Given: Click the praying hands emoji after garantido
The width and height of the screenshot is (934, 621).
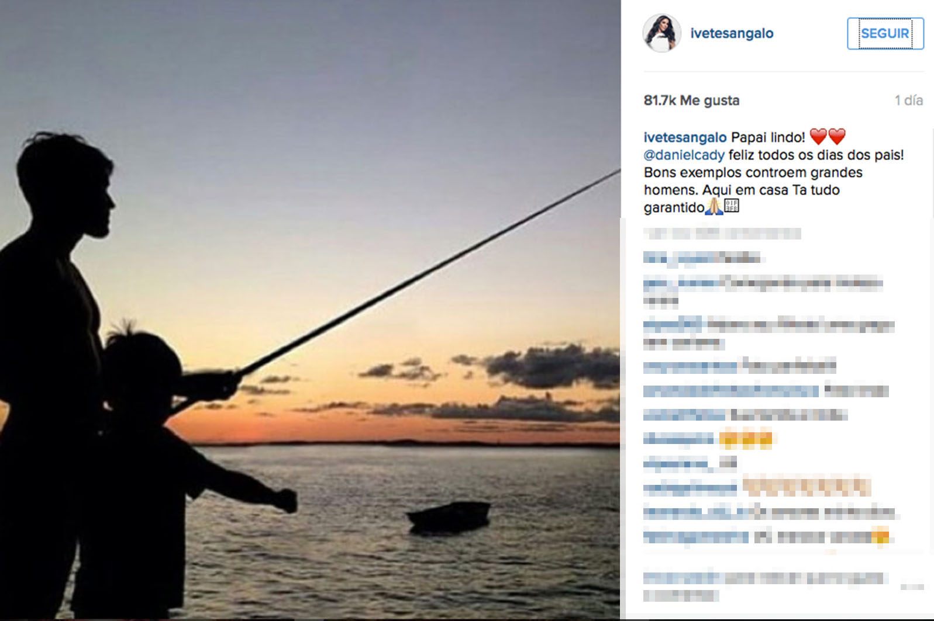Looking at the screenshot, I should 714,206.
